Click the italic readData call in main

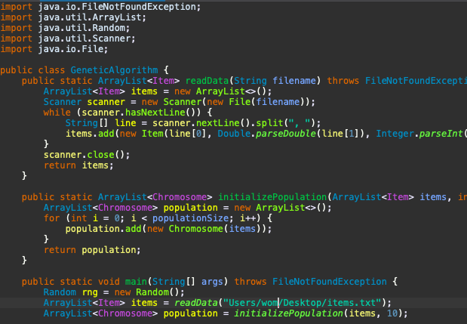click(x=195, y=303)
